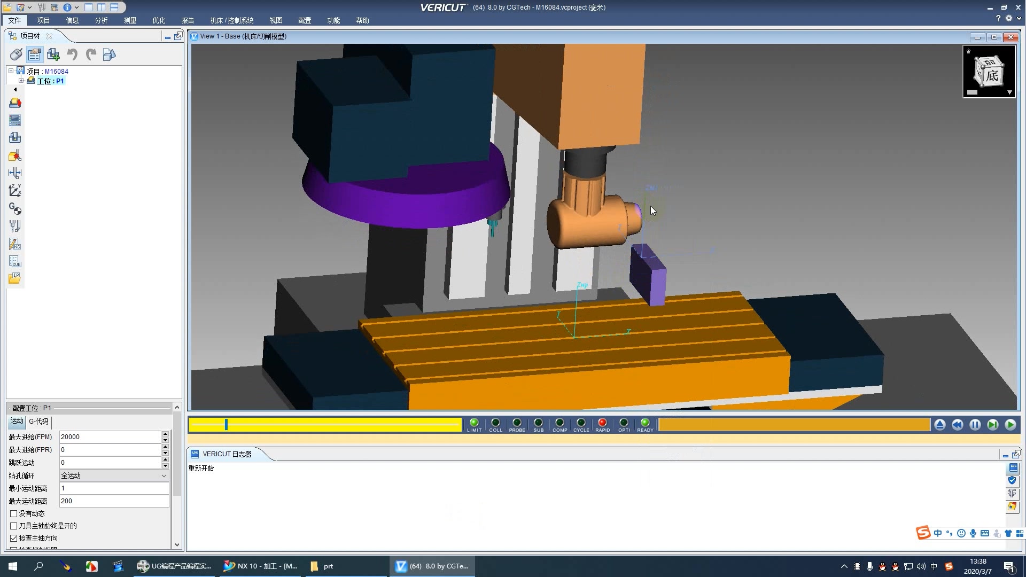Click the CNC control system icon
The image size is (1026, 577).
pyautogui.click(x=15, y=120)
